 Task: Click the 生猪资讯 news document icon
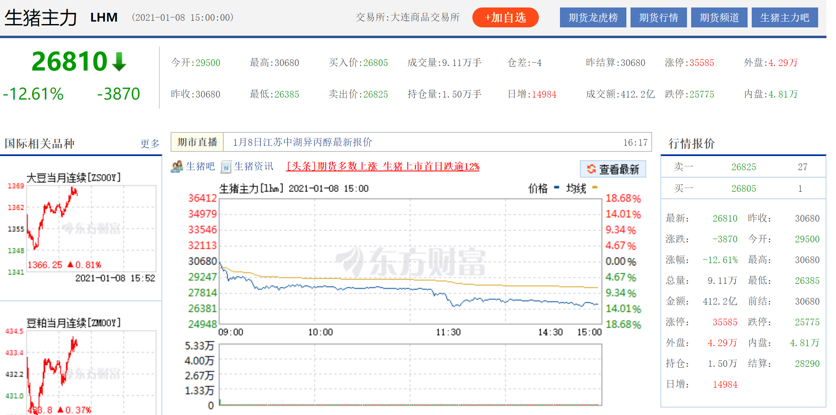tap(226, 167)
